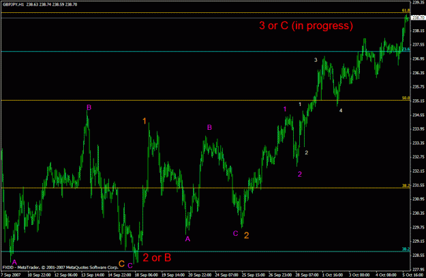Select the '25 Sep 15:00' date label
The height and width of the screenshot is (278, 426).
253,275
